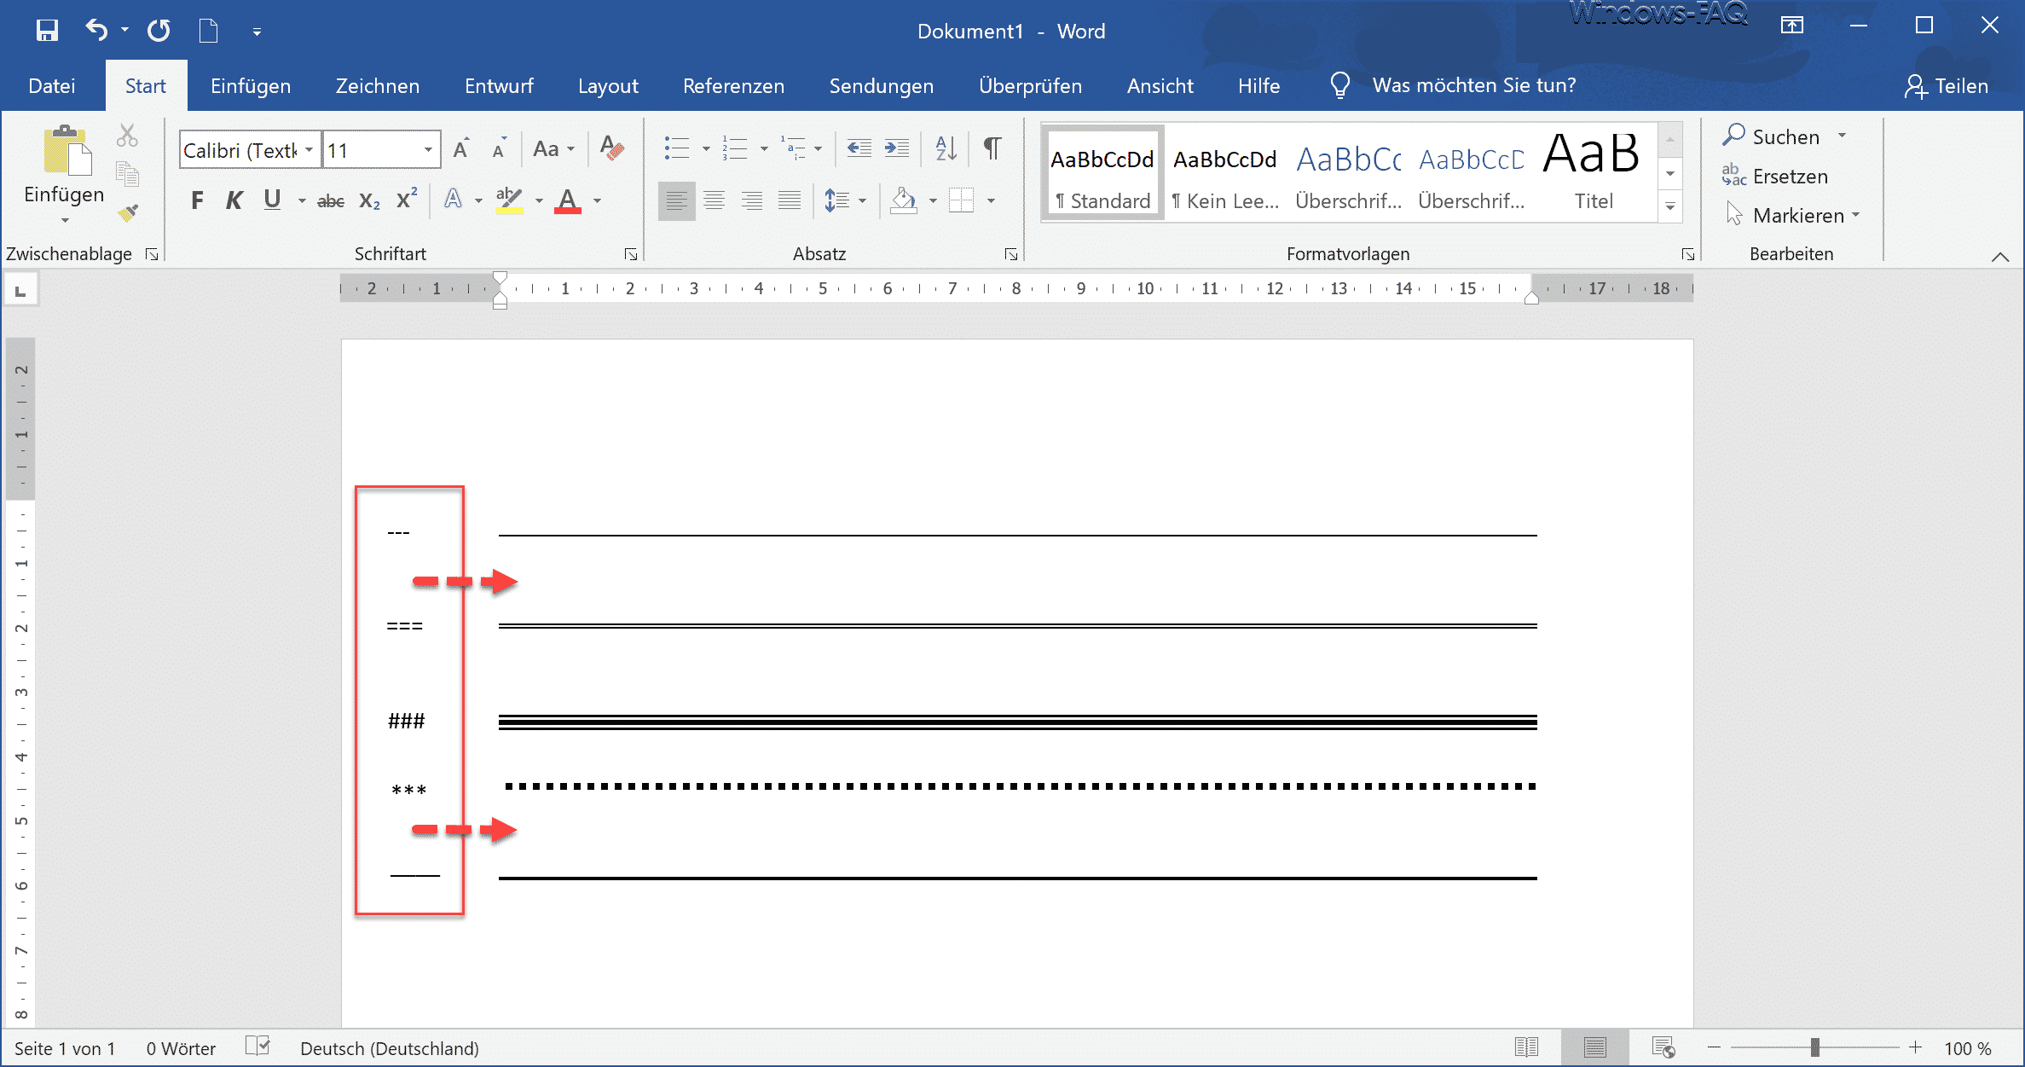Click the Format Painter brush icon
The width and height of the screenshot is (2025, 1067).
pos(128,212)
